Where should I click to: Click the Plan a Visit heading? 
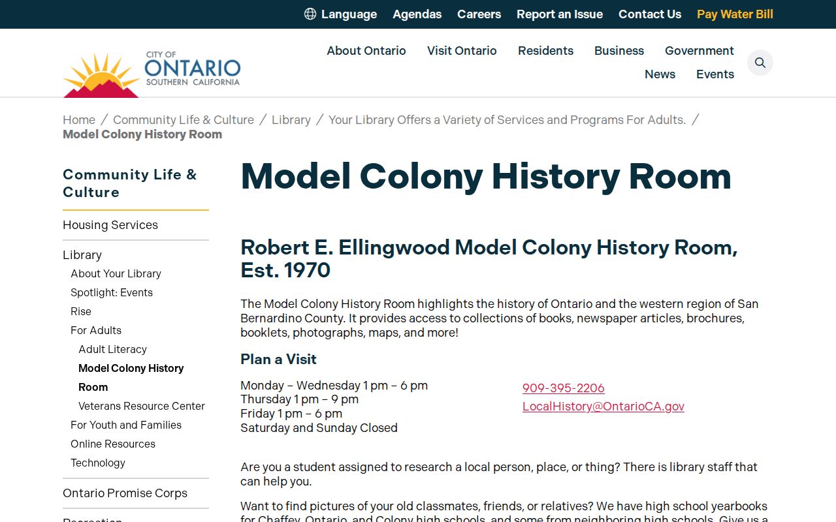(x=278, y=359)
